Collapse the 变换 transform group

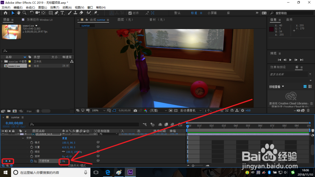click(x=23, y=138)
